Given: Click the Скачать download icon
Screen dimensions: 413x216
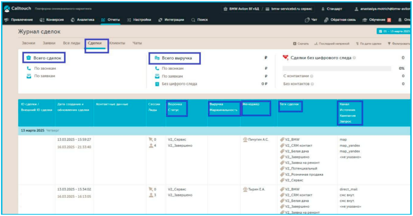Looking at the screenshot, I should coord(295,44).
